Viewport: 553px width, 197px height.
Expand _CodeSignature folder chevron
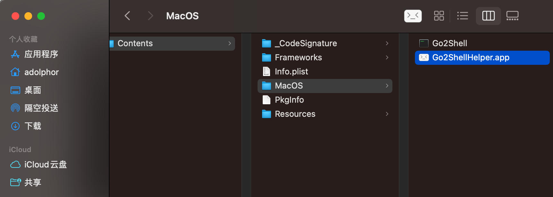pos(387,43)
